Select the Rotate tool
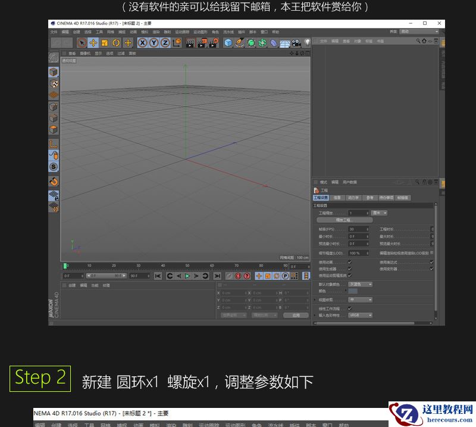The height and width of the screenshot is (427, 476). click(x=115, y=42)
